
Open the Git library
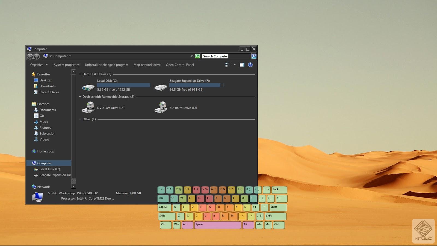click(x=42, y=116)
